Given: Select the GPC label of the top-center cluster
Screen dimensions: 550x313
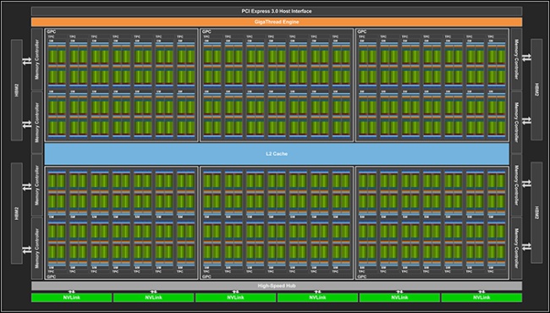Looking at the screenshot, I should pyautogui.click(x=206, y=31).
